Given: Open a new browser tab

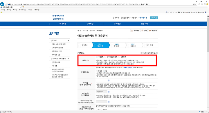Looking at the screenshot, I should [23, 7].
